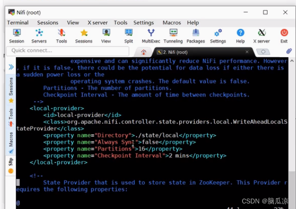Open the View menu
Viewport: 296px width, 209px height.
[73, 23]
